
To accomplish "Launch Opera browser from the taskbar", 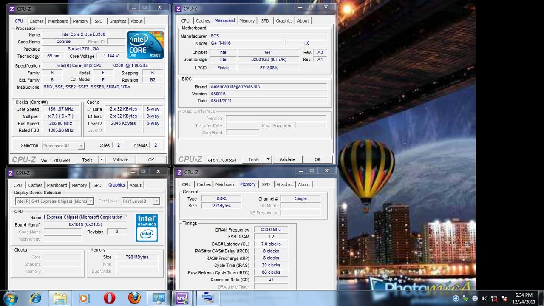I will pyautogui.click(x=109, y=298).
